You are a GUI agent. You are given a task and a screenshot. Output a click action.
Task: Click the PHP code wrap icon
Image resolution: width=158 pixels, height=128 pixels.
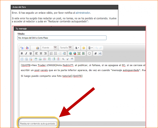point(100,53)
